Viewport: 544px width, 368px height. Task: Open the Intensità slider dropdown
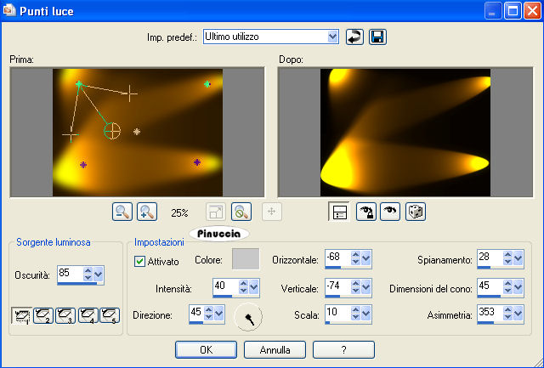click(254, 287)
